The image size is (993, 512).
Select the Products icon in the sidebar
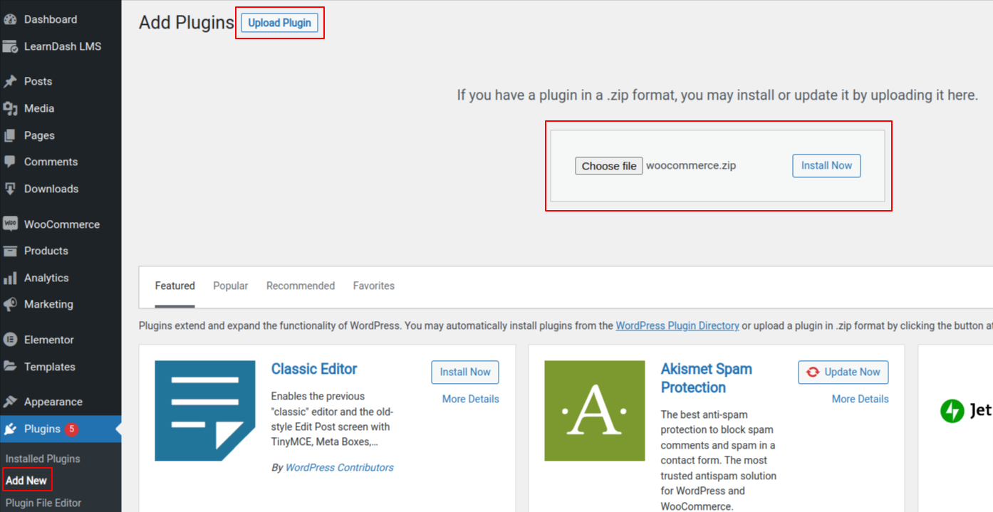10,251
